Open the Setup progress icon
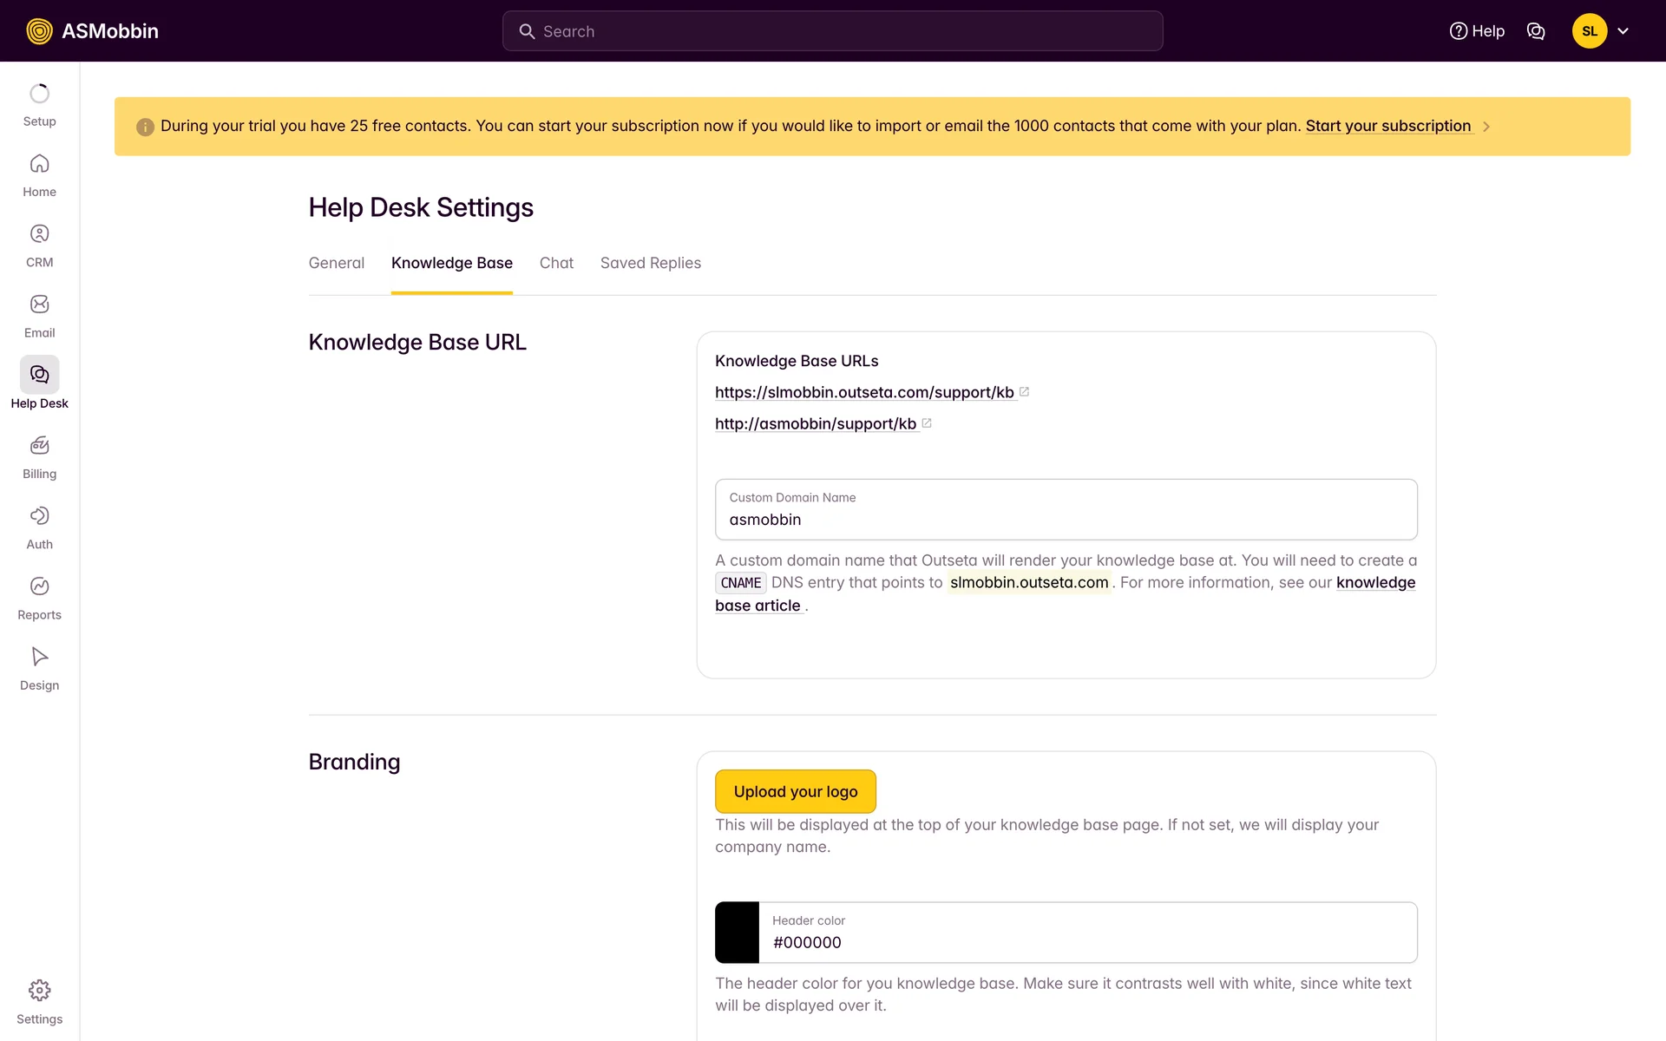The width and height of the screenshot is (1666, 1041). (39, 94)
